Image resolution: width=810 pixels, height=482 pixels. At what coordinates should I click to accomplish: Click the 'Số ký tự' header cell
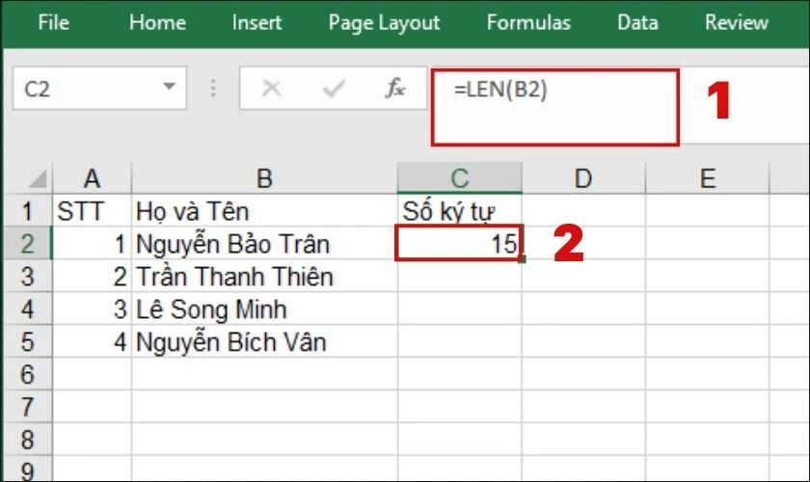(460, 211)
